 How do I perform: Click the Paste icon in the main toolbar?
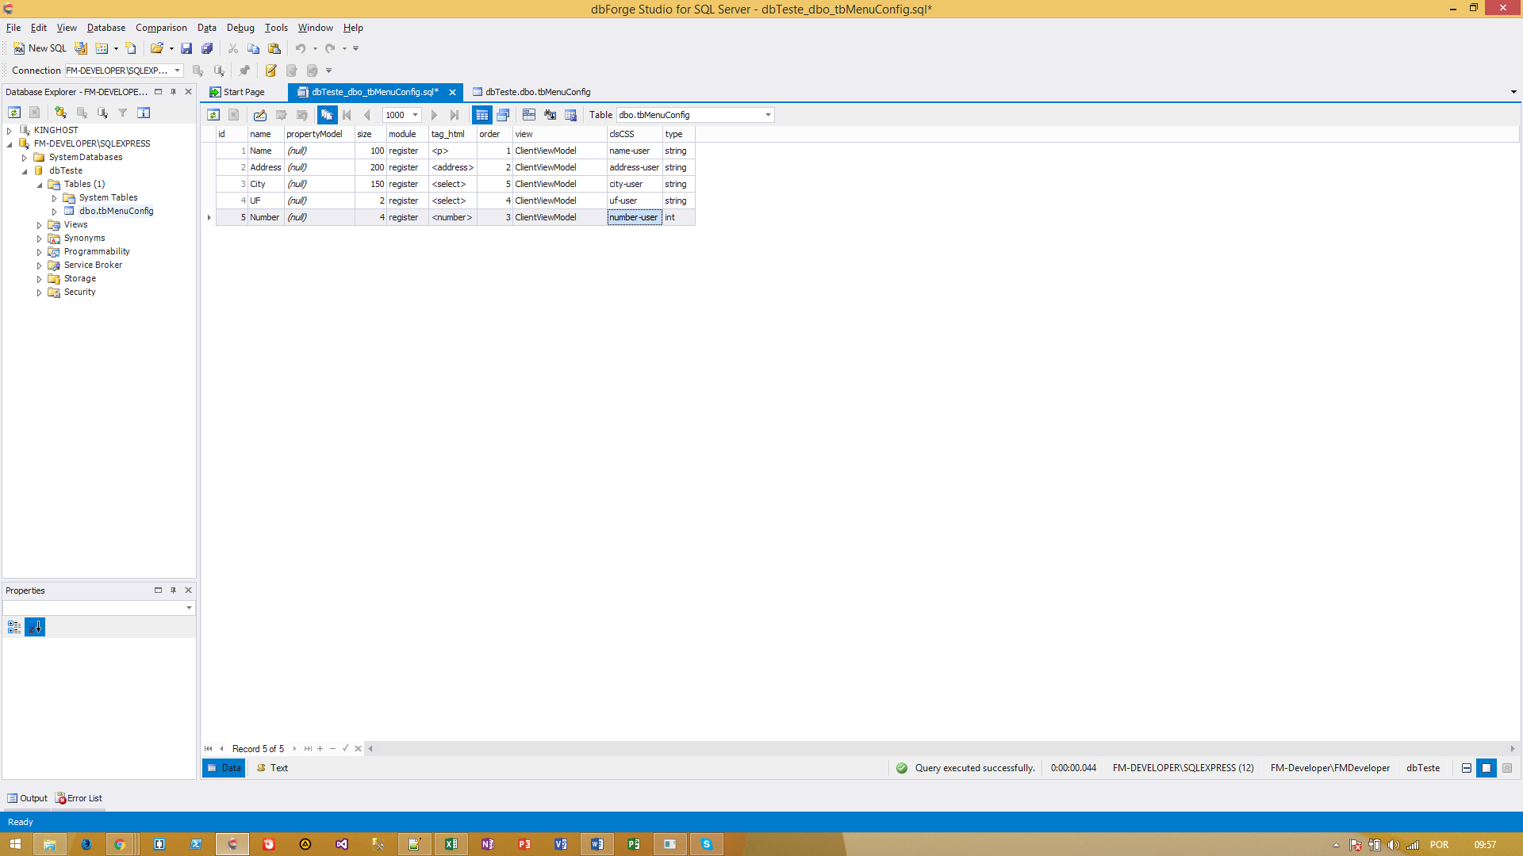pyautogui.click(x=274, y=48)
